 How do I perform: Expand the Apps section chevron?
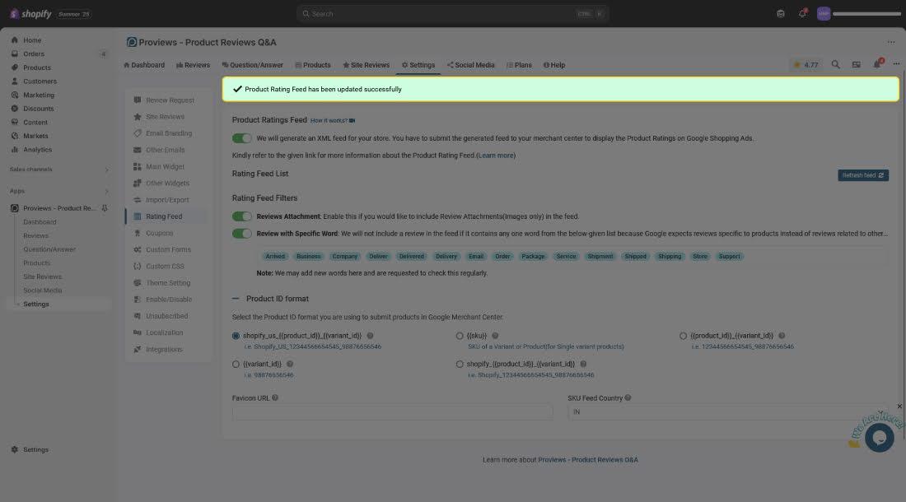click(106, 191)
